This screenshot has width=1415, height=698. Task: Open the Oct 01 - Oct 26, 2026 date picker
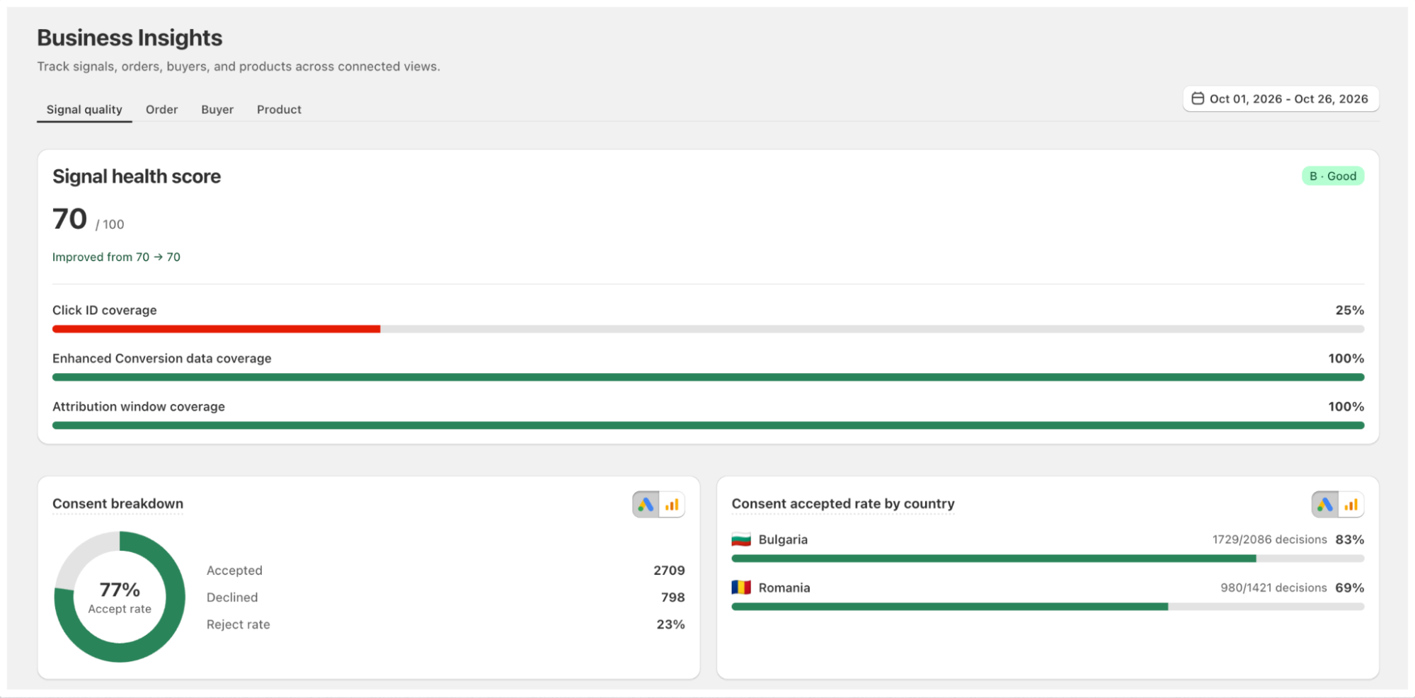(x=1281, y=99)
